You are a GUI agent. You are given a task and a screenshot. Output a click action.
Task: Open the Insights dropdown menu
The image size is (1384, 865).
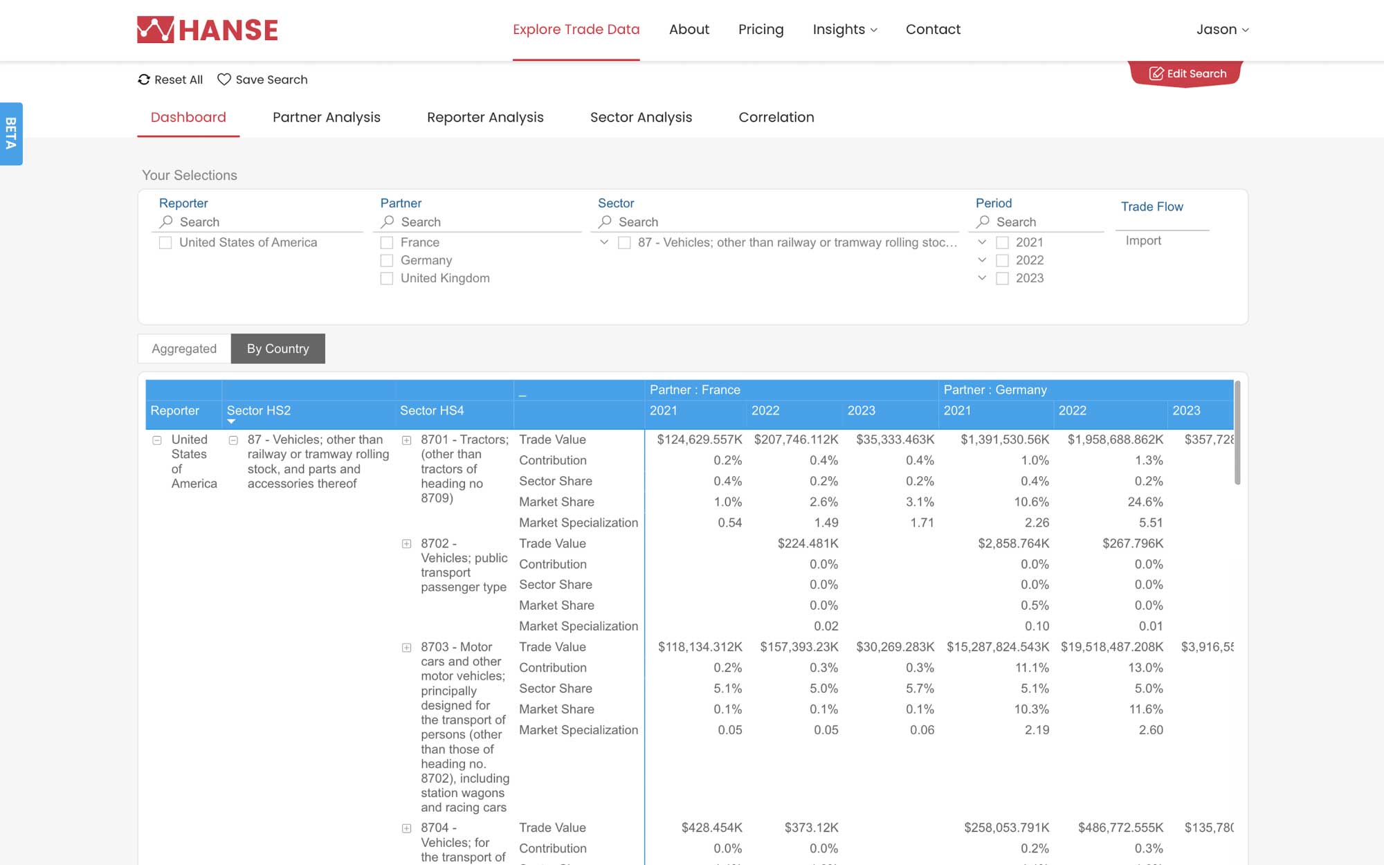(x=844, y=30)
